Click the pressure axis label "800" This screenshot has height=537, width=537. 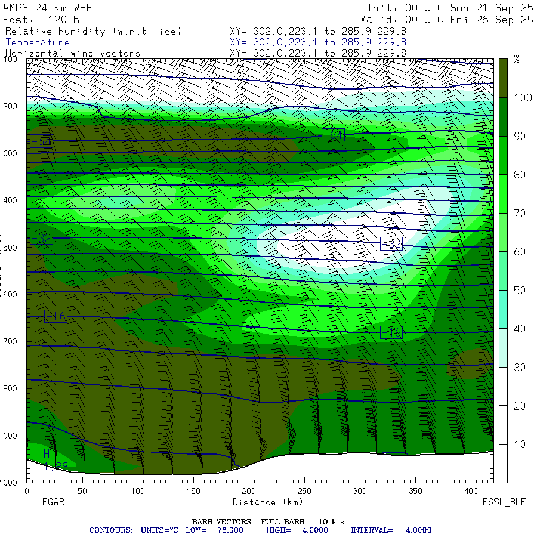click(x=10, y=388)
